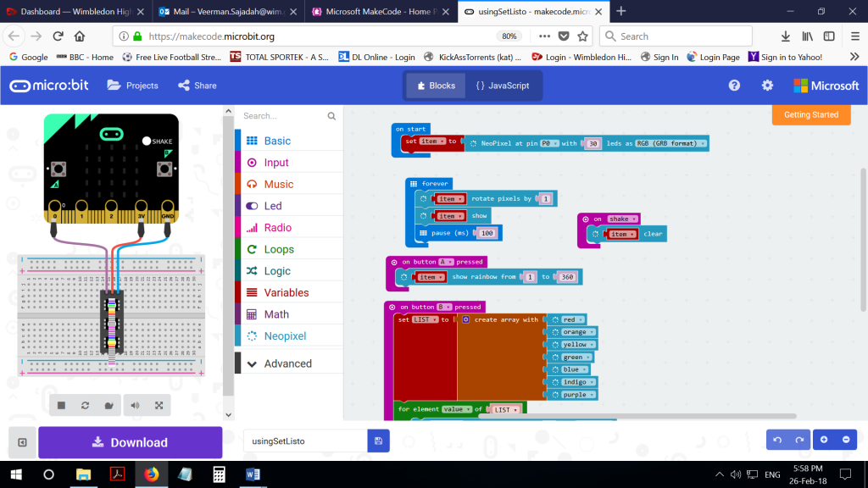Viewport: 868px width, 488px height.
Task: Click the Getting Started button
Action: [x=811, y=115]
